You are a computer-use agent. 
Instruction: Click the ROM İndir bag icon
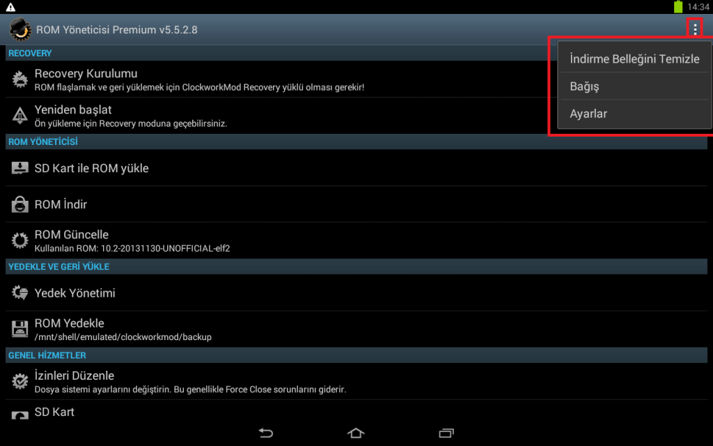[19, 204]
